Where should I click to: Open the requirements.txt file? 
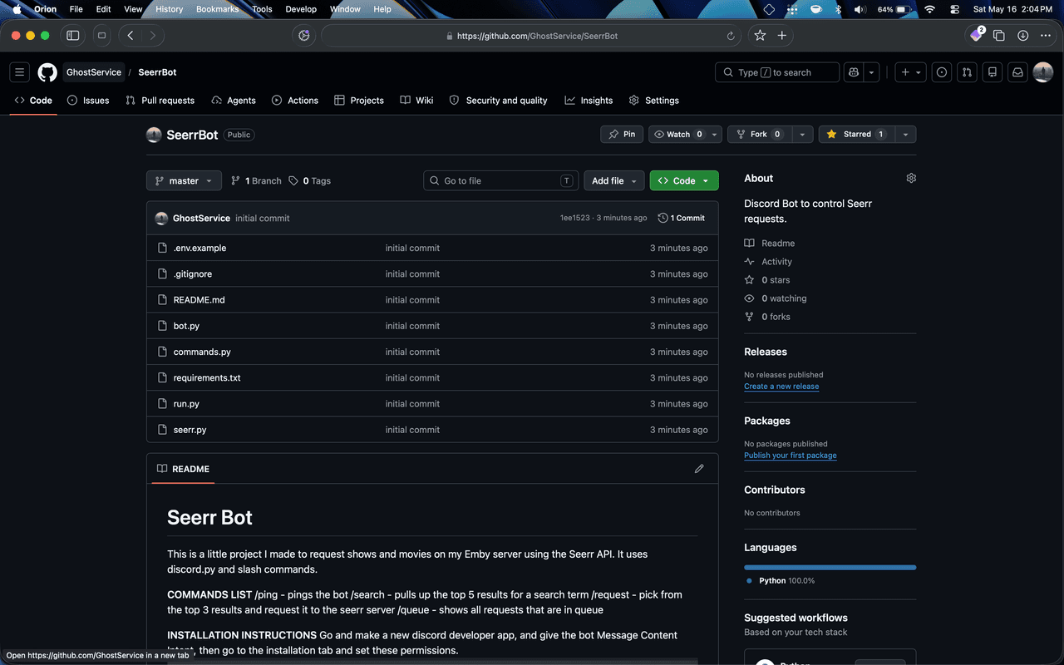click(207, 377)
